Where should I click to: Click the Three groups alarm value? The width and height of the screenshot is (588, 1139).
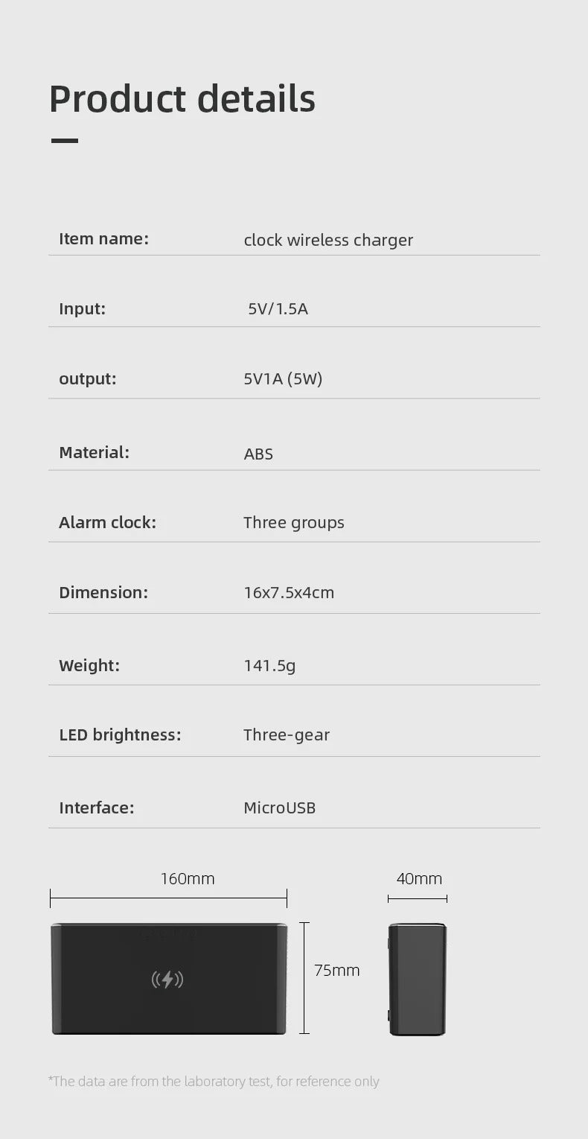tap(294, 522)
